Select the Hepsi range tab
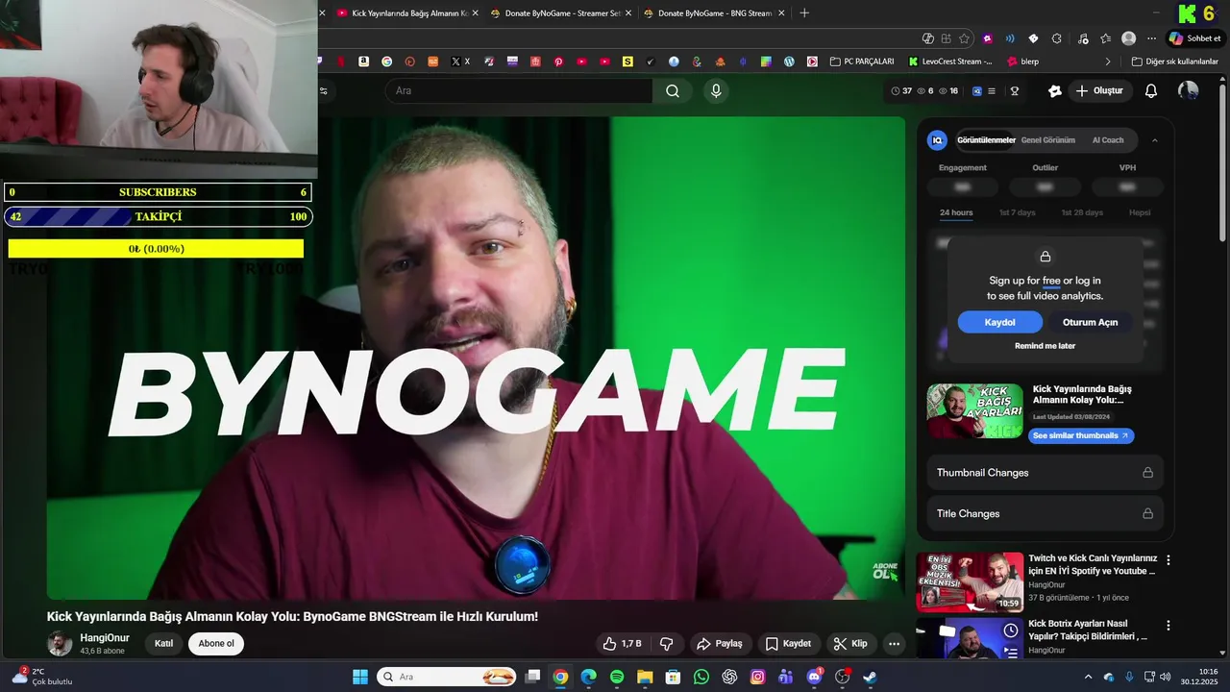 (1140, 212)
